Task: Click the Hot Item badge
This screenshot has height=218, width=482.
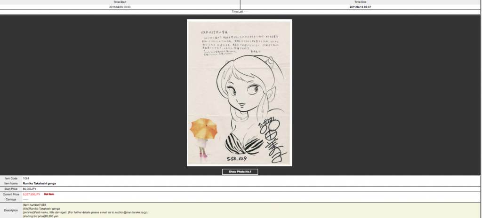Action: [x=49, y=194]
